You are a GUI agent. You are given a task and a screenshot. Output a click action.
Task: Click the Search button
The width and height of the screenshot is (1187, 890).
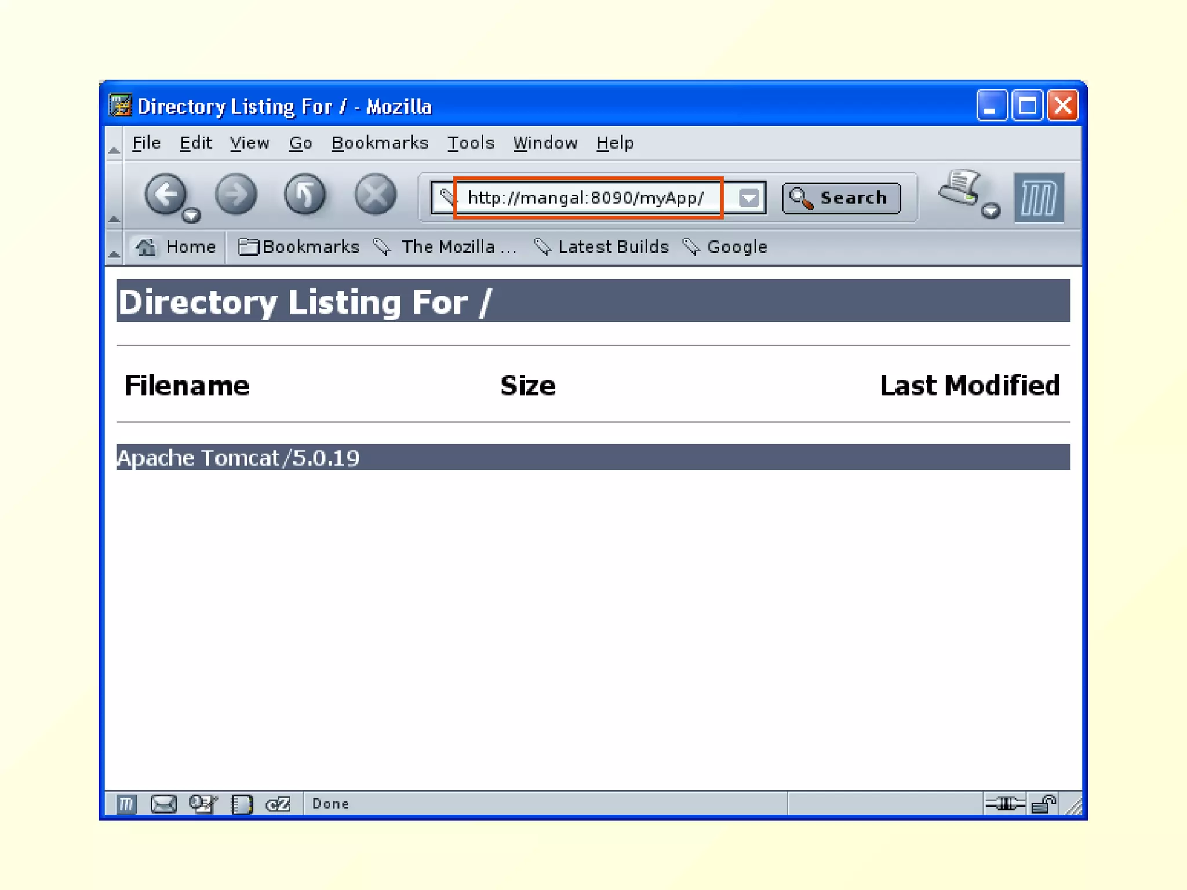[841, 198]
